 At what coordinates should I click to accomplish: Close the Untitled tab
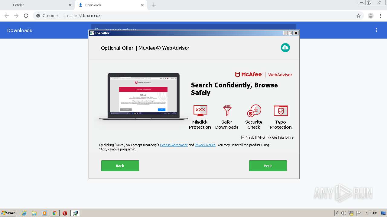pos(70,5)
